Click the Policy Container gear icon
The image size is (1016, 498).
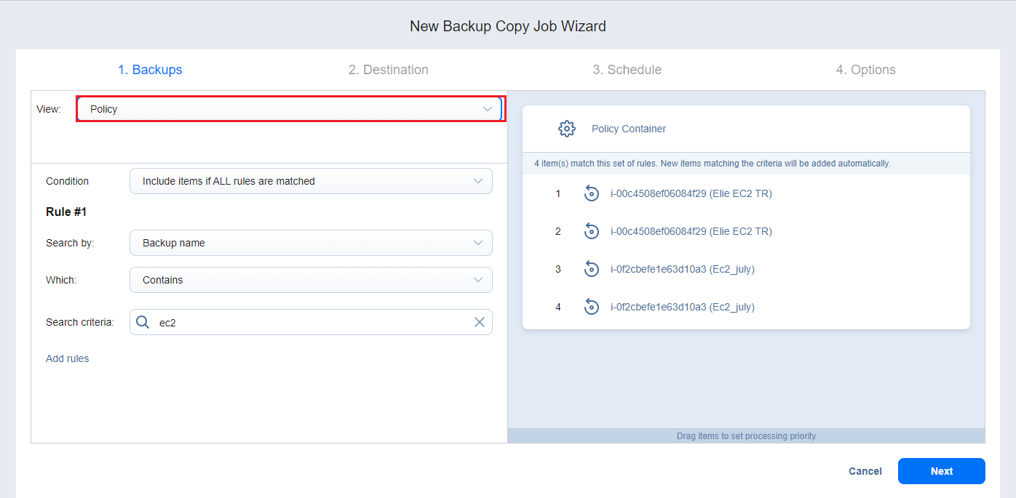[x=566, y=129]
